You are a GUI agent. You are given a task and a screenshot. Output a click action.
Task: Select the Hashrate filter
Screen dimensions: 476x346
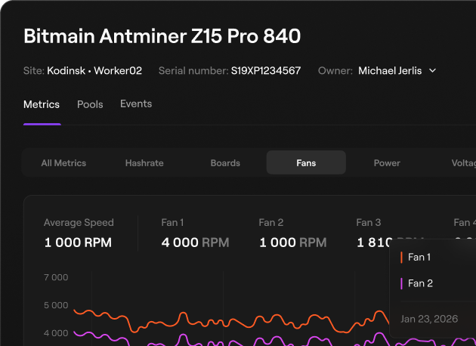tap(144, 163)
